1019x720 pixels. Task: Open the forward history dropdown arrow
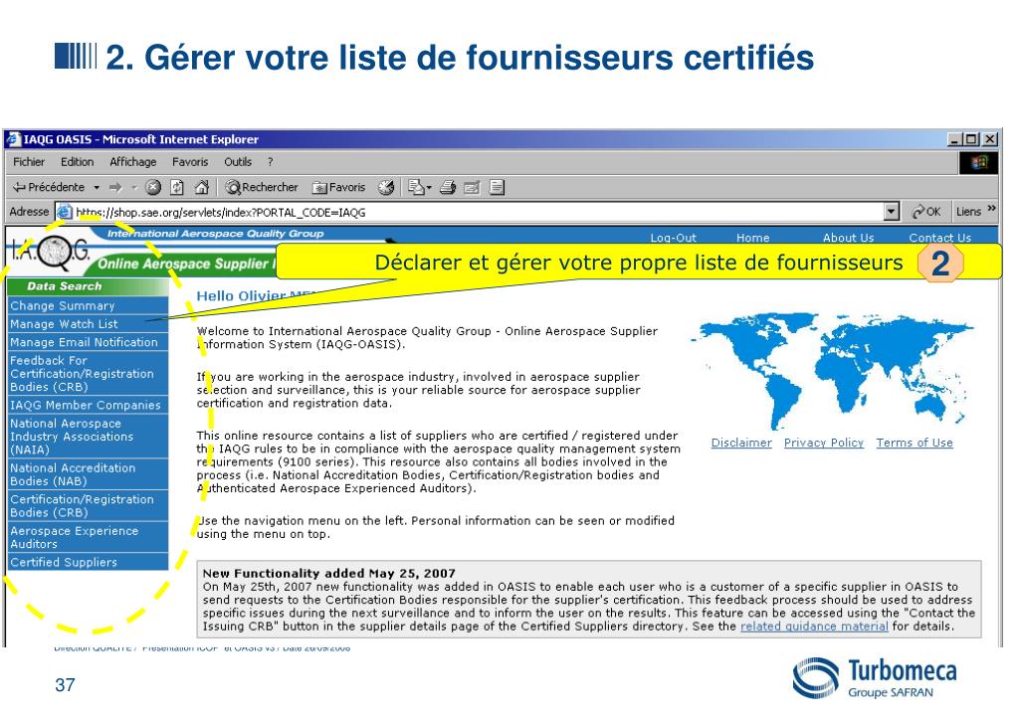click(x=134, y=188)
